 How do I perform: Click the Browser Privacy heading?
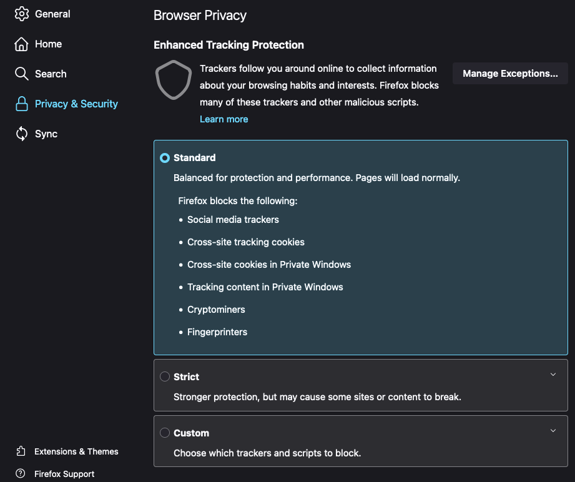click(200, 15)
